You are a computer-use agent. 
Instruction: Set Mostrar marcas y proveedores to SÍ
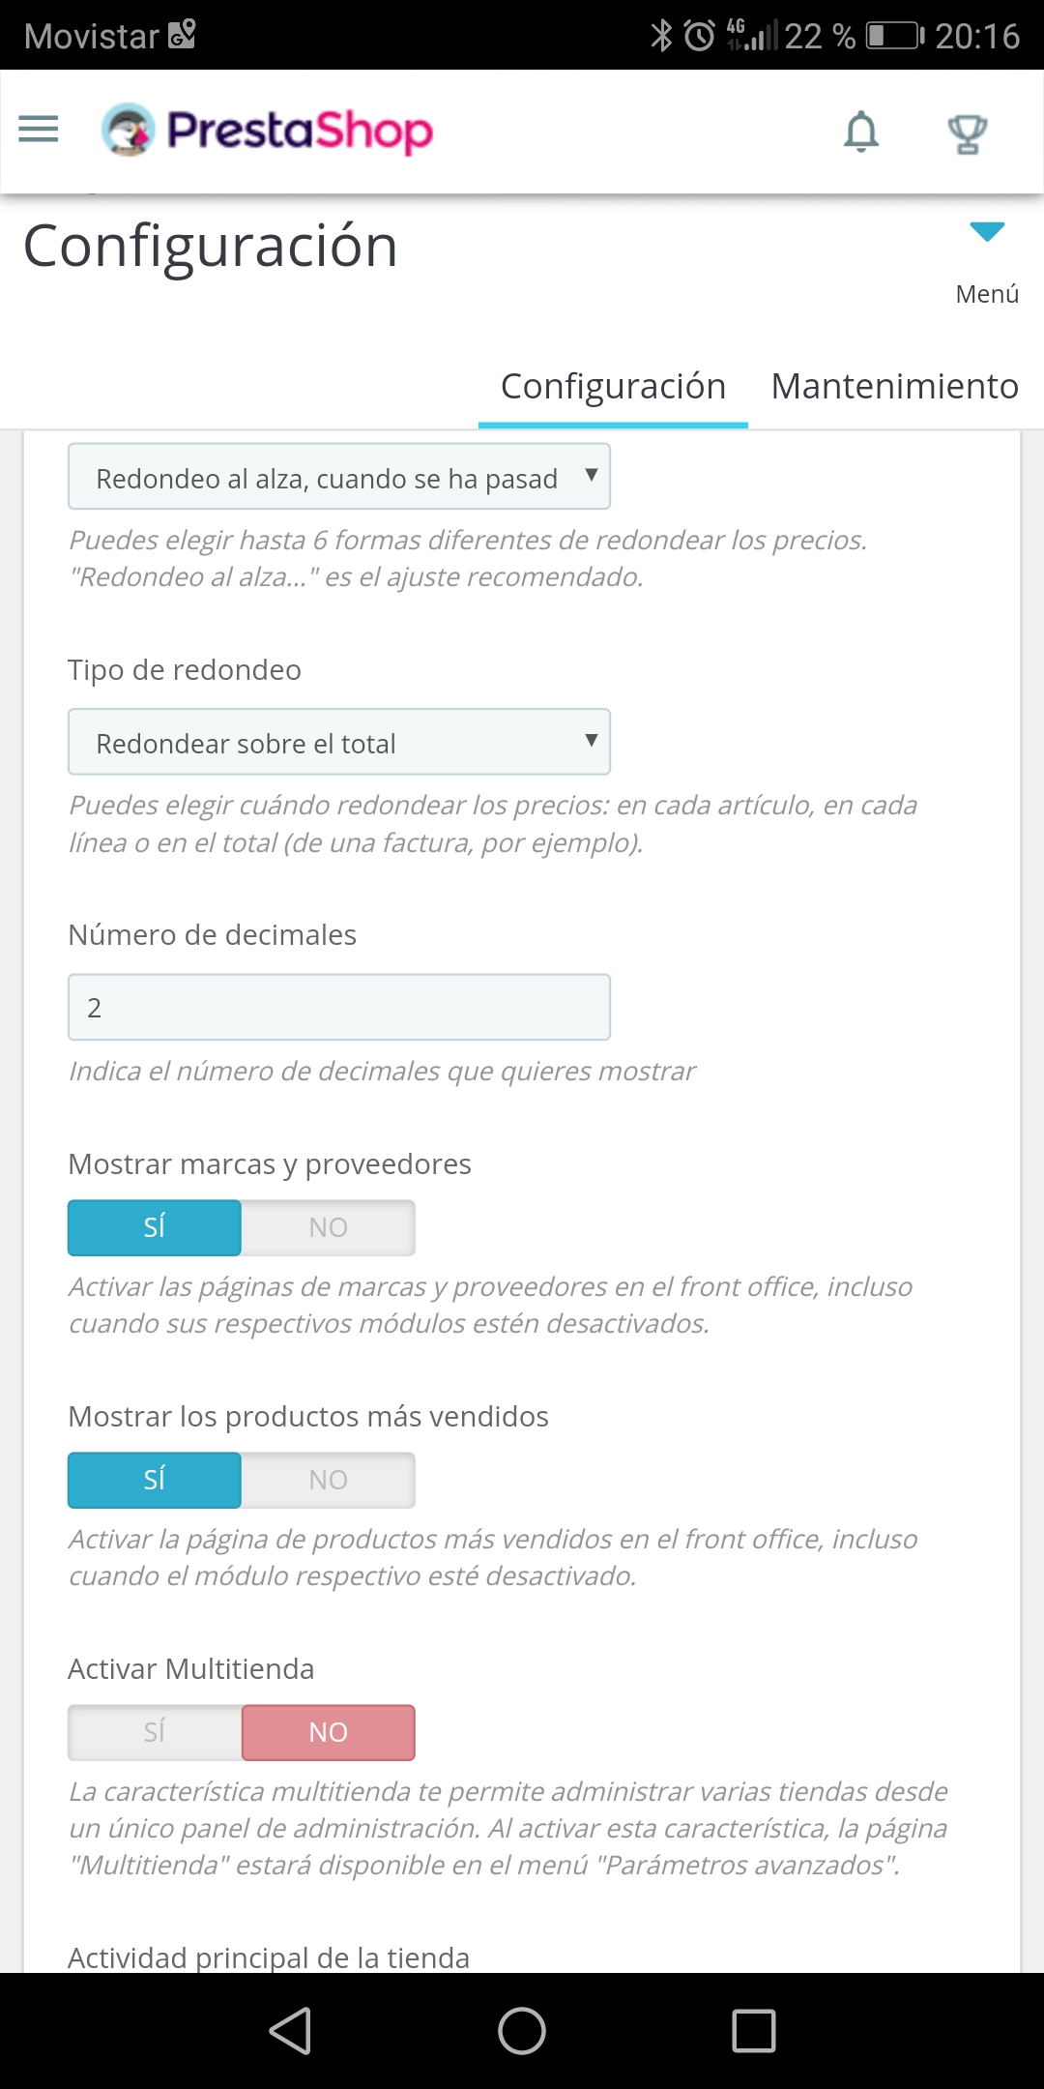[x=155, y=1227]
